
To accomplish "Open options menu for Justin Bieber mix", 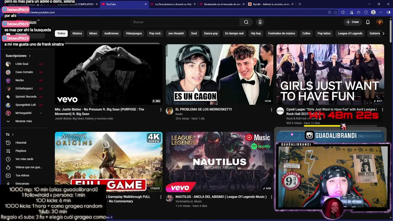I will pyautogui.click(x=161, y=110).
